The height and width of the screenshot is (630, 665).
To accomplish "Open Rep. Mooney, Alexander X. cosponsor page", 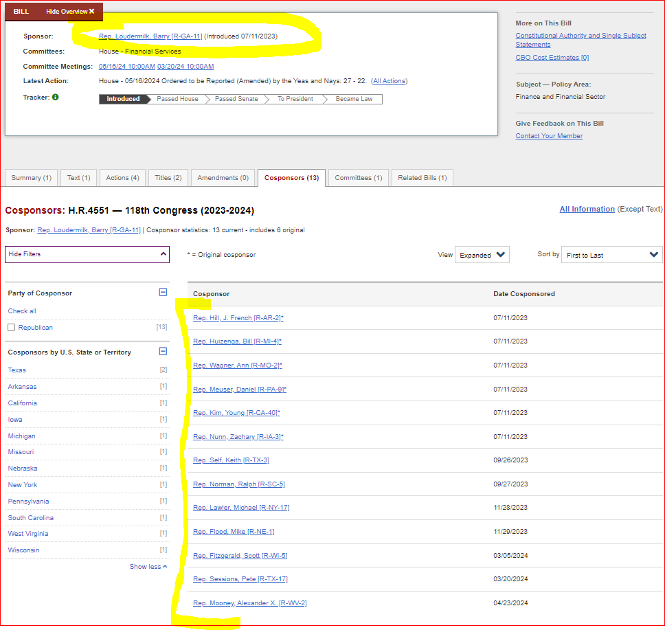I will point(250,603).
